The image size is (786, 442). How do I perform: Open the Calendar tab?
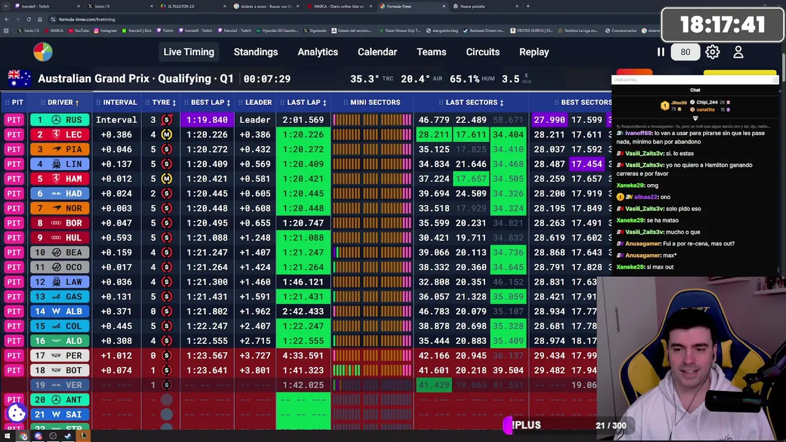click(x=377, y=52)
